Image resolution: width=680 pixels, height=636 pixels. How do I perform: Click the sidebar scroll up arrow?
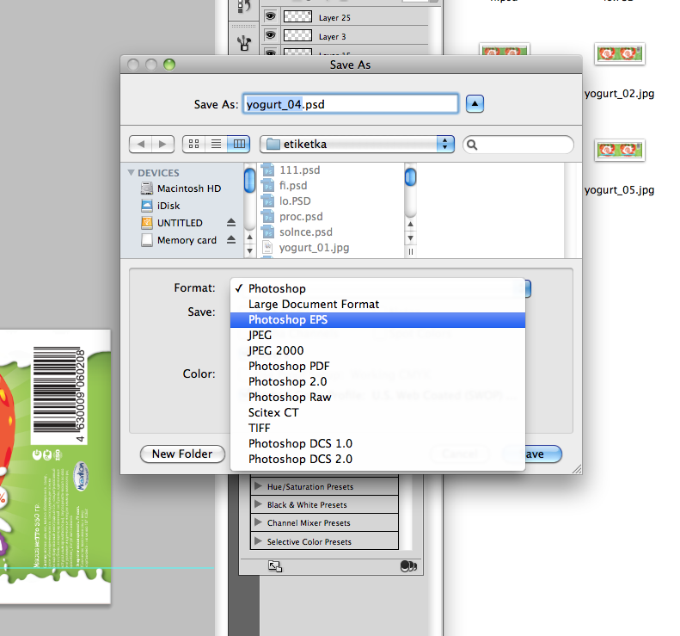pos(249,237)
